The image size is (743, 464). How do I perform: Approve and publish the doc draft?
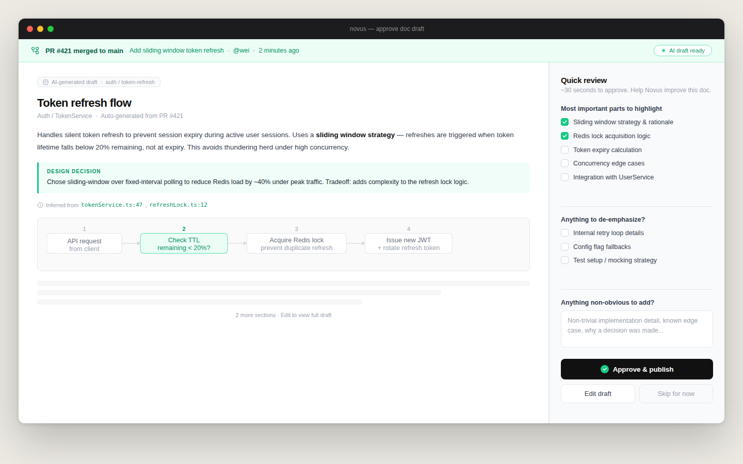pos(637,369)
